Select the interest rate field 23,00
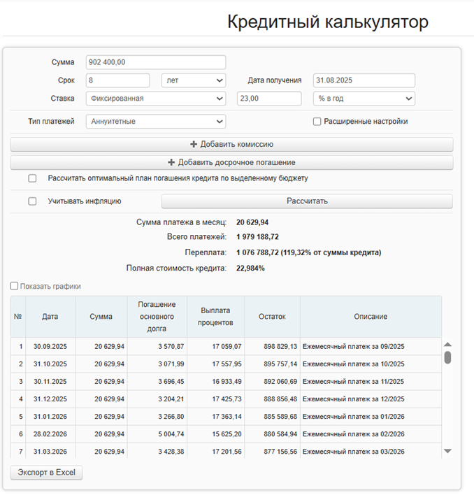Image resolution: width=474 pixels, height=495 pixels. tap(269, 99)
